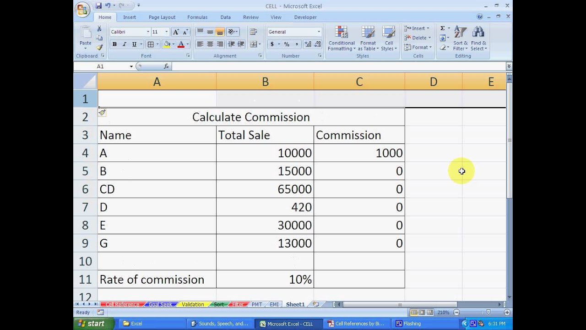The height and width of the screenshot is (330, 586).
Task: Toggle Center text alignment
Action: pos(210,44)
